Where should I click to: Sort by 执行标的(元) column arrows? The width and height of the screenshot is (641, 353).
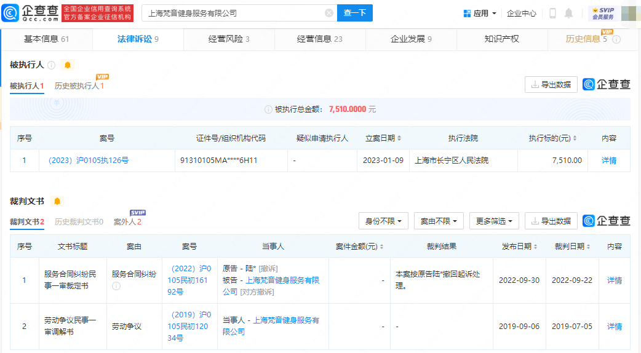(575, 138)
